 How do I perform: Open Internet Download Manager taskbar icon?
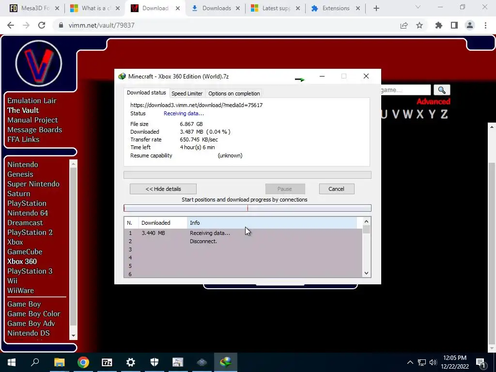point(226,362)
